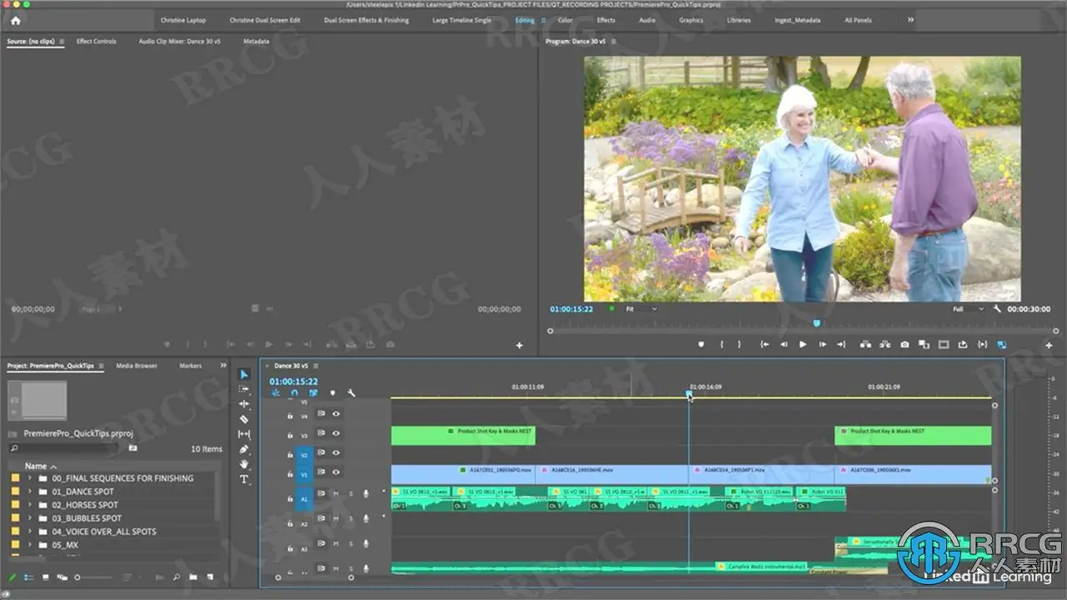Toggle timeline snap magnet icon
Image resolution: width=1067 pixels, height=600 pixels.
(294, 393)
